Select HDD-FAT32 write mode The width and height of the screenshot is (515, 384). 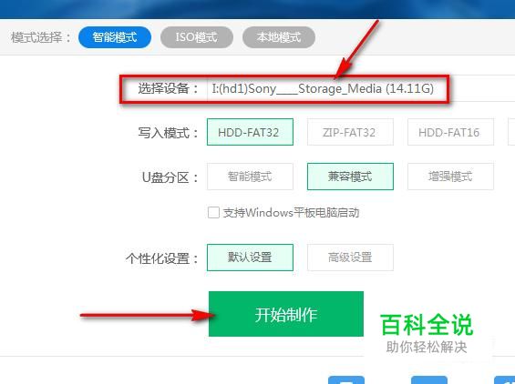pos(250,132)
